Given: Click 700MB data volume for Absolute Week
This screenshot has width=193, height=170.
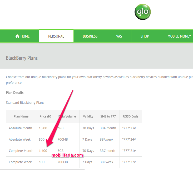Looking at the screenshot, I should [x=63, y=140].
